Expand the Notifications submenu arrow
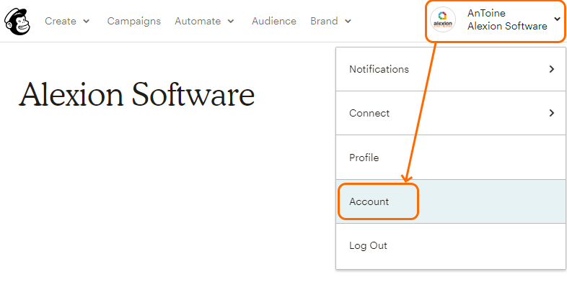567x282 pixels. (x=551, y=69)
